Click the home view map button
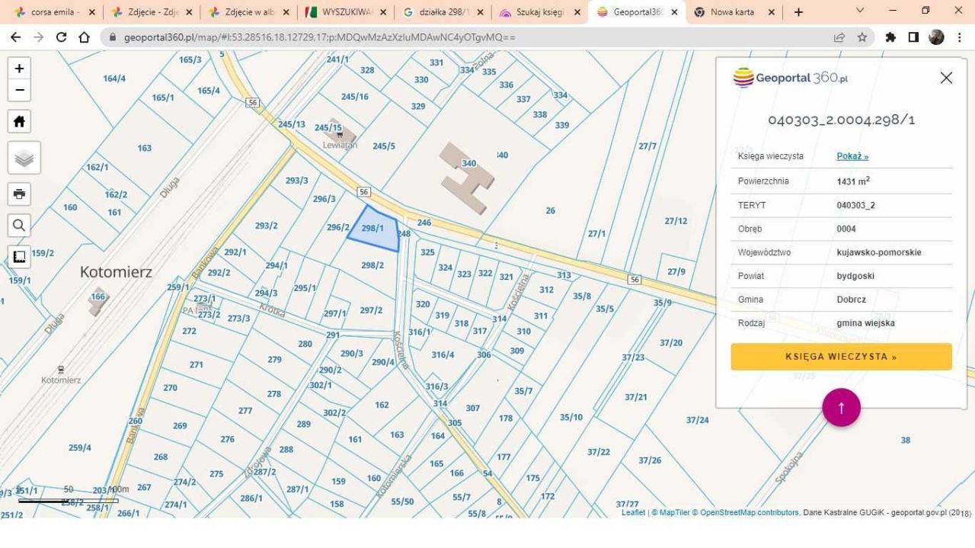 tap(19, 121)
